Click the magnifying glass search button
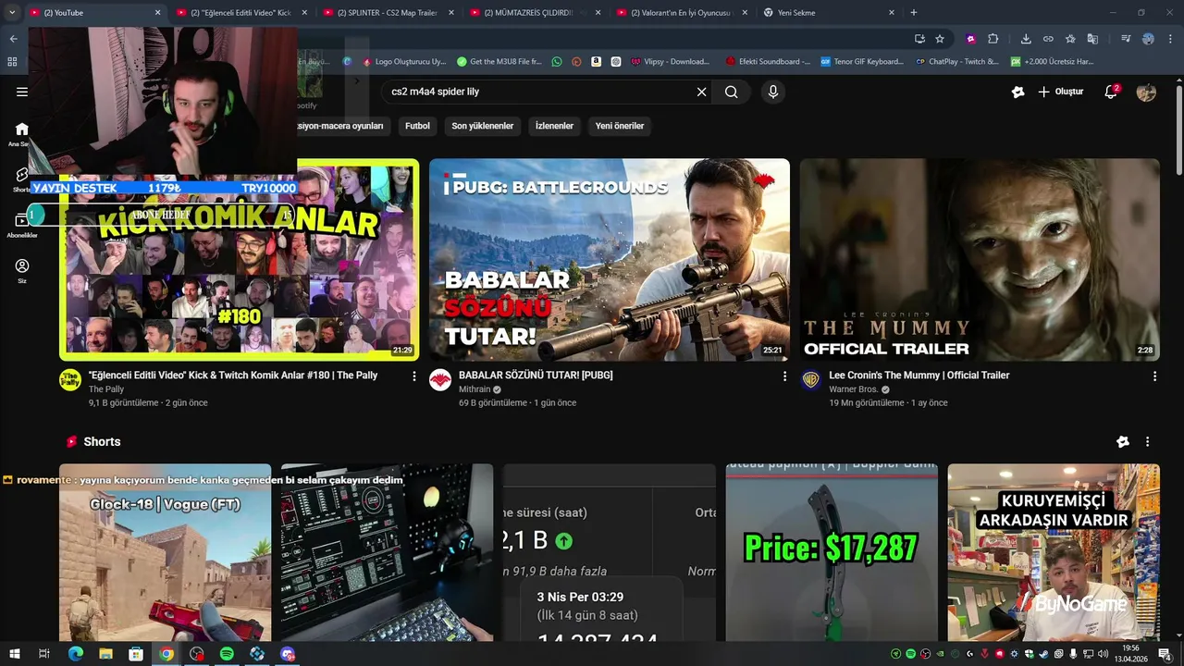Image resolution: width=1184 pixels, height=666 pixels. click(731, 92)
